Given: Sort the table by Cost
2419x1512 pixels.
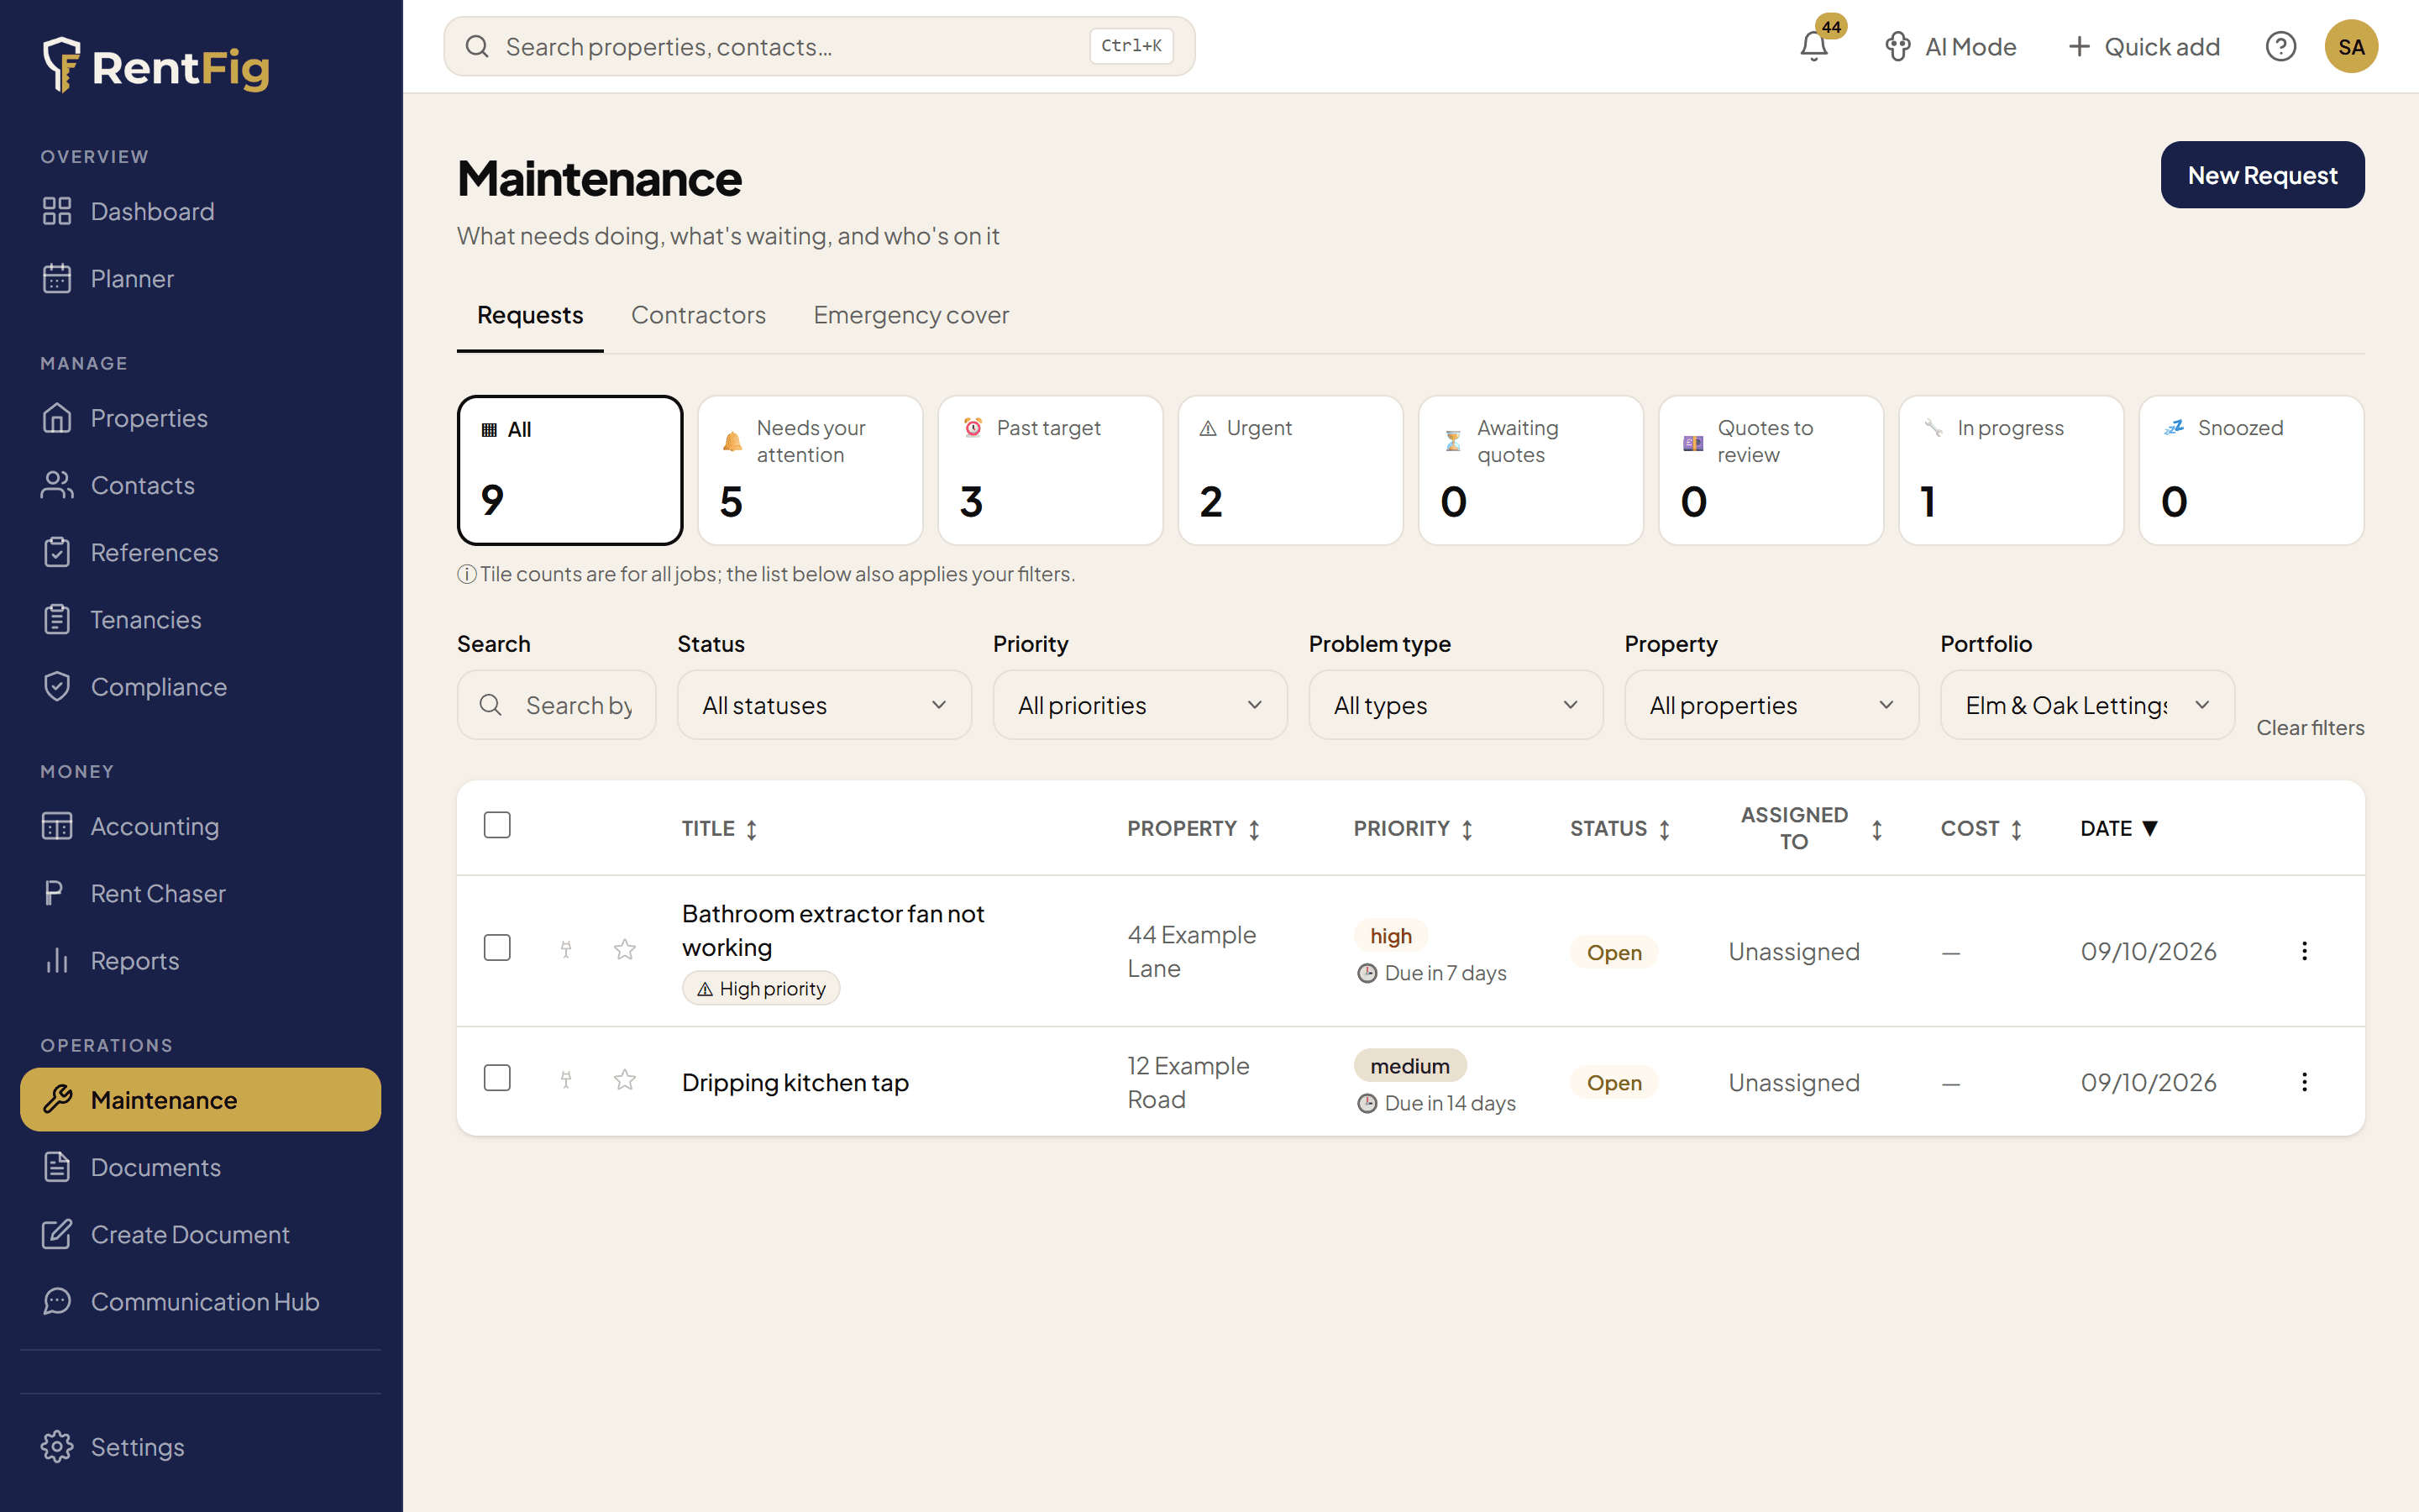Looking at the screenshot, I should tap(1981, 828).
